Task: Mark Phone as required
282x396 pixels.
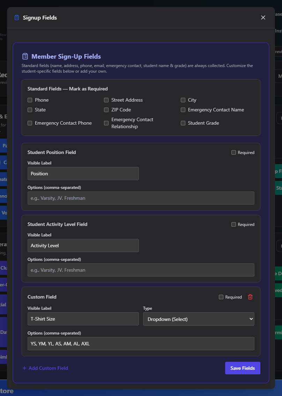Action: pyautogui.click(x=30, y=100)
